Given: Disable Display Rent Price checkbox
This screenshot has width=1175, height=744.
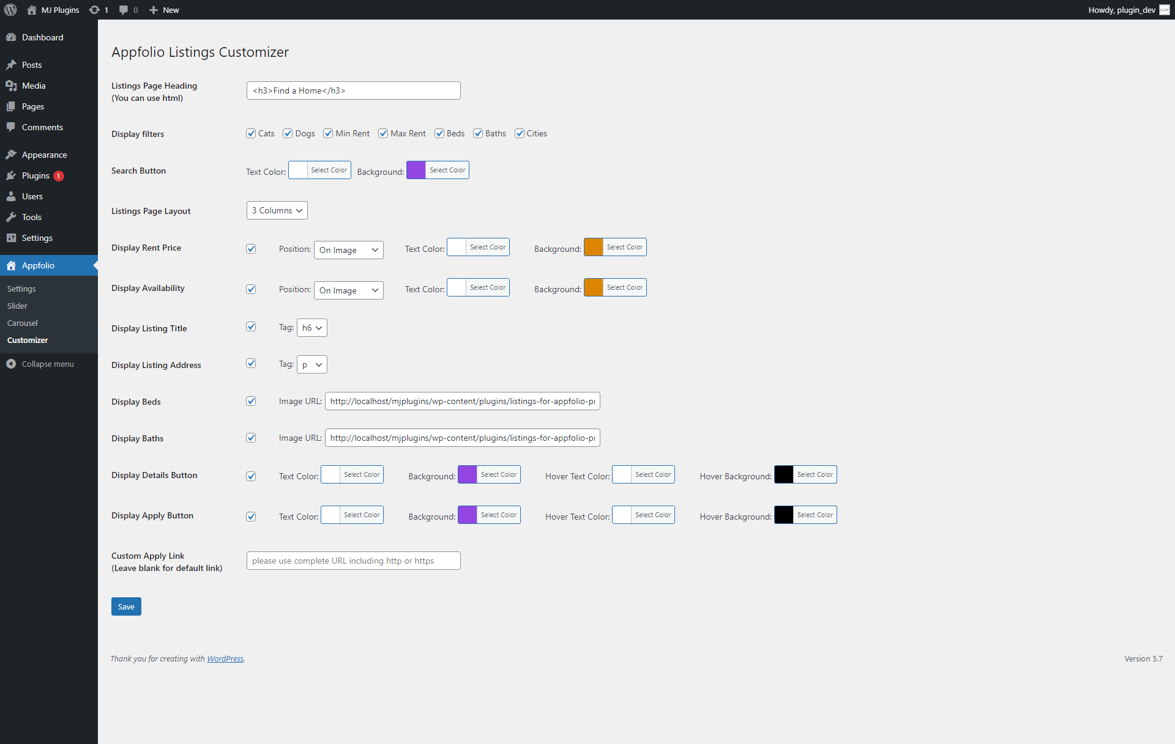Looking at the screenshot, I should pos(251,249).
